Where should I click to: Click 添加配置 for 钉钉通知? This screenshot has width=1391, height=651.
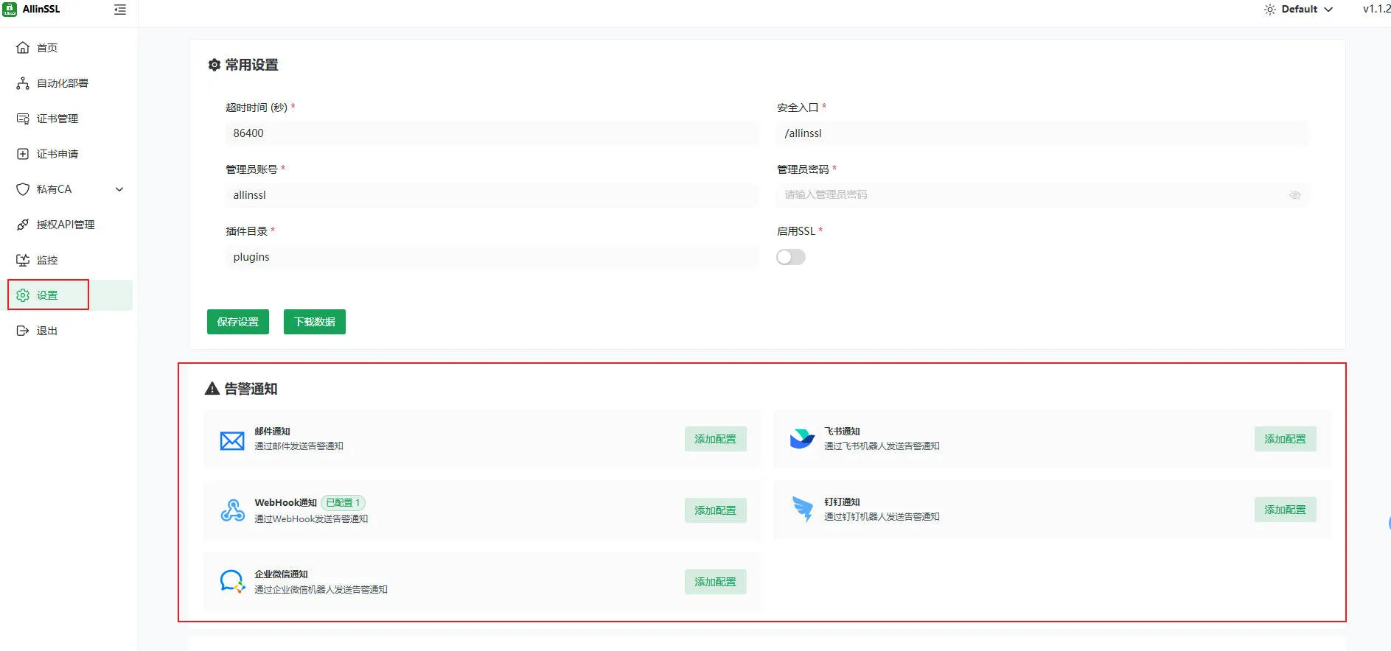pyautogui.click(x=1285, y=510)
